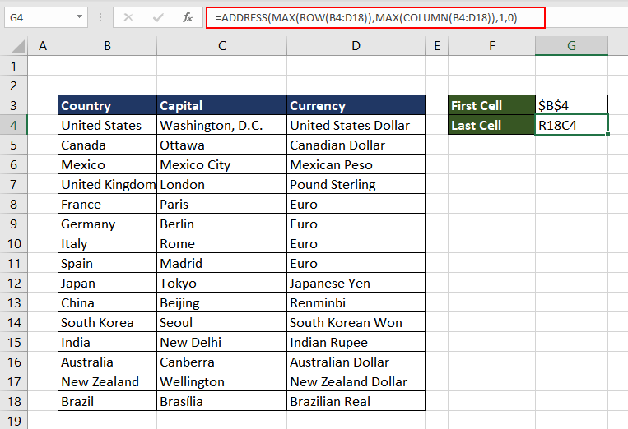628x429 pixels.
Task: Click cell showing R18C4 result
Action: click(x=570, y=125)
